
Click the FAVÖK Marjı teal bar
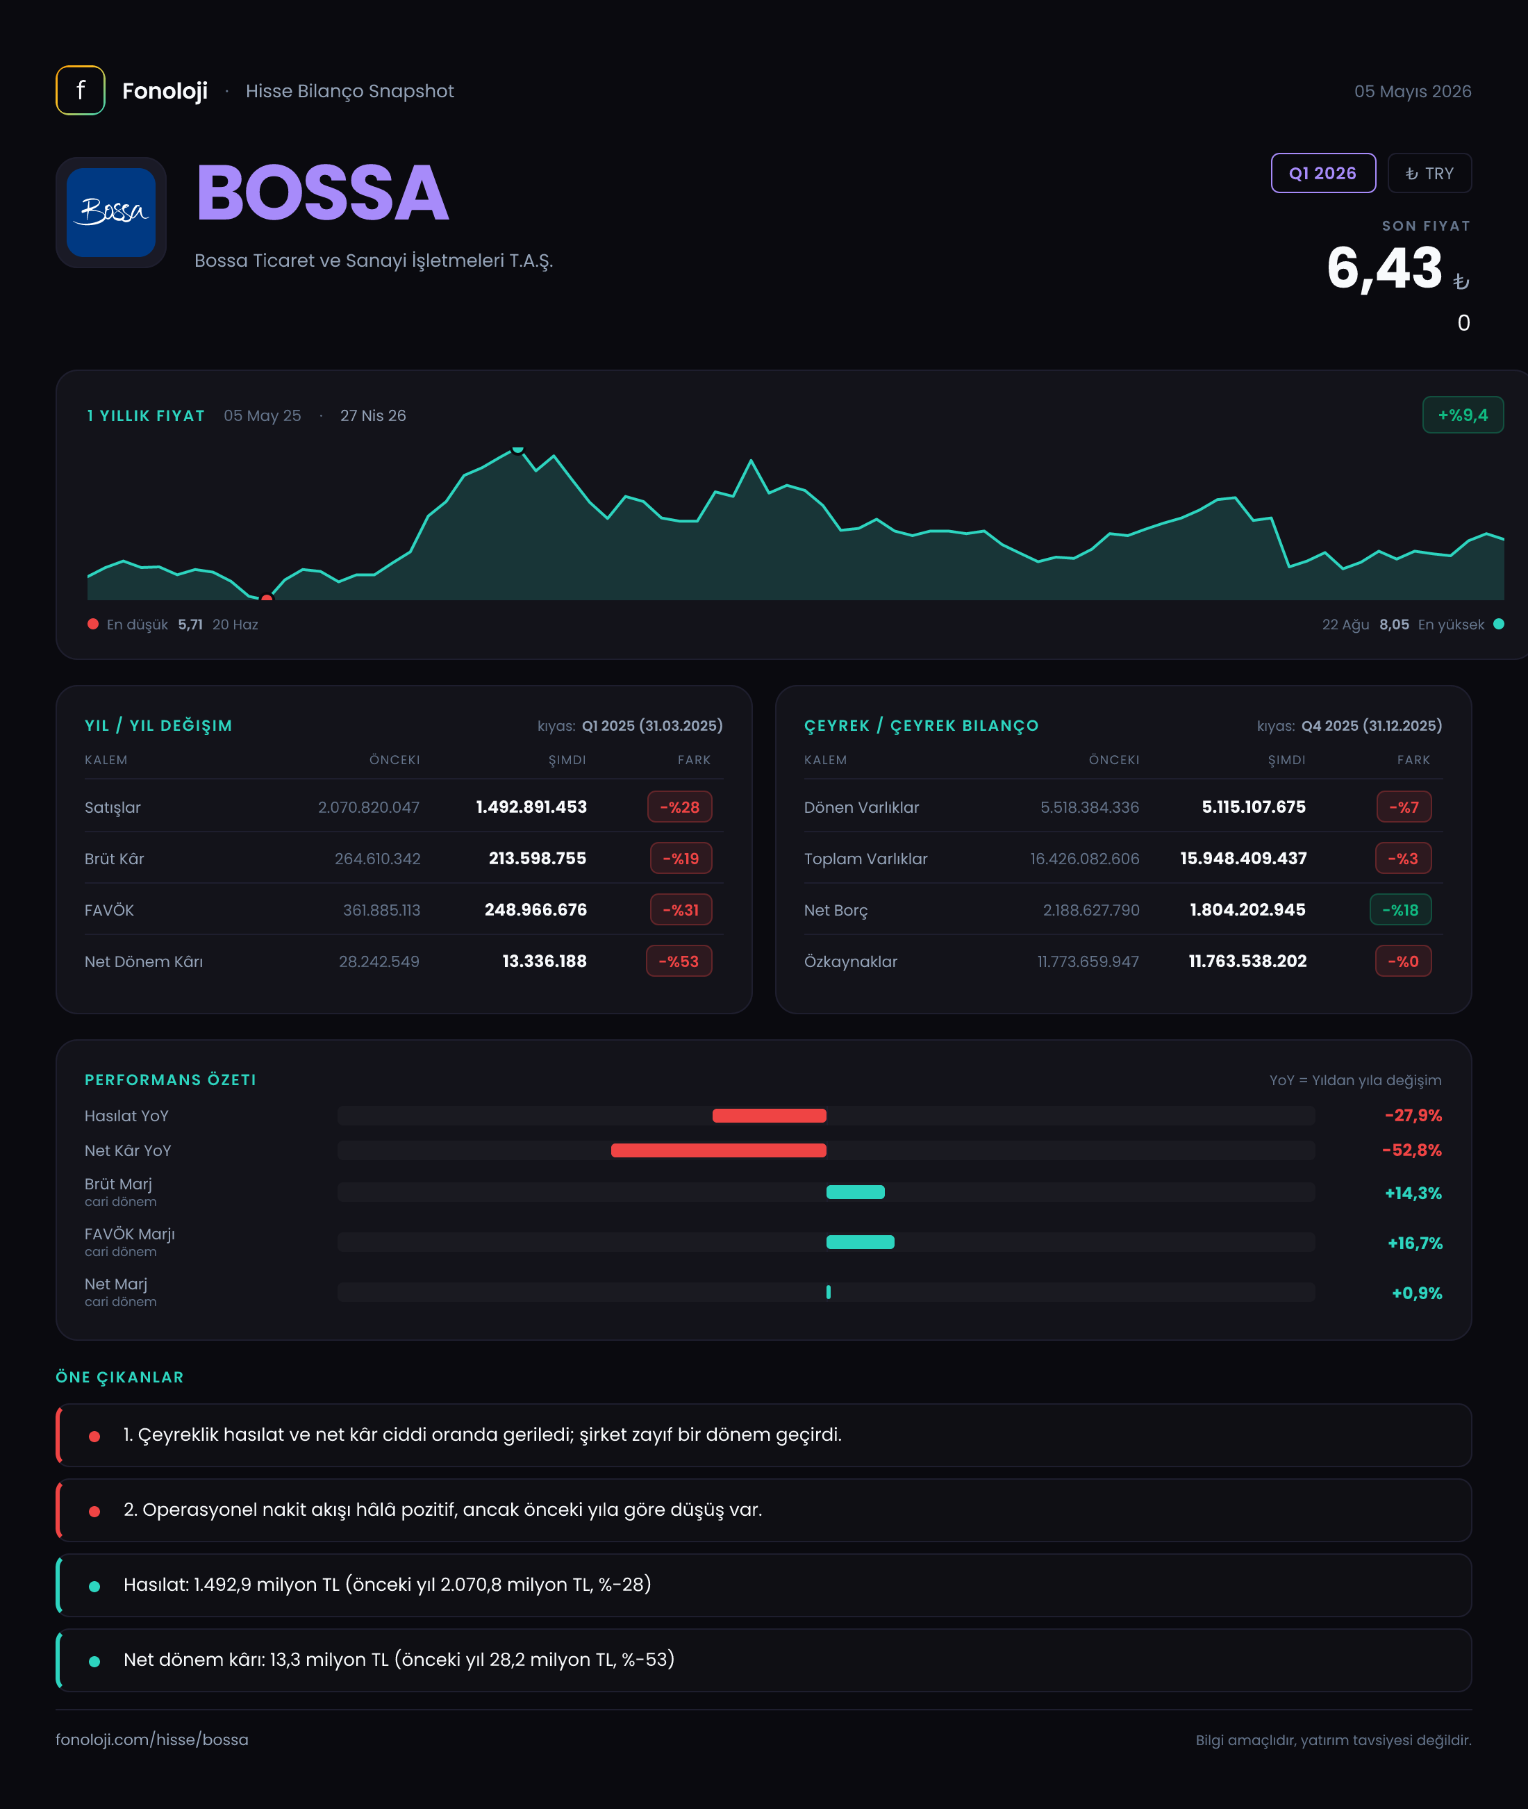tap(860, 1242)
